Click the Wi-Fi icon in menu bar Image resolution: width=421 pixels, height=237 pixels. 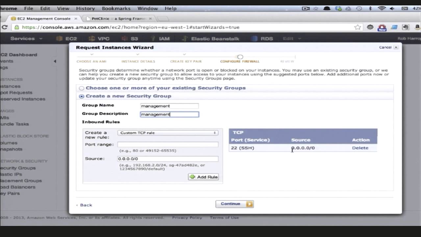[382, 9]
